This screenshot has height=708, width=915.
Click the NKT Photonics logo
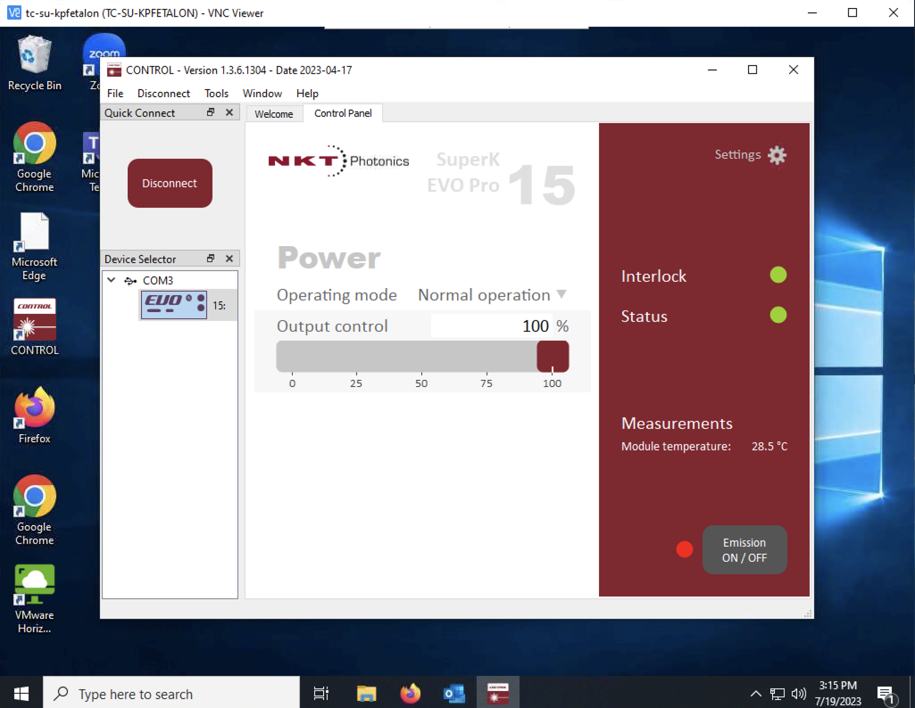(x=339, y=161)
